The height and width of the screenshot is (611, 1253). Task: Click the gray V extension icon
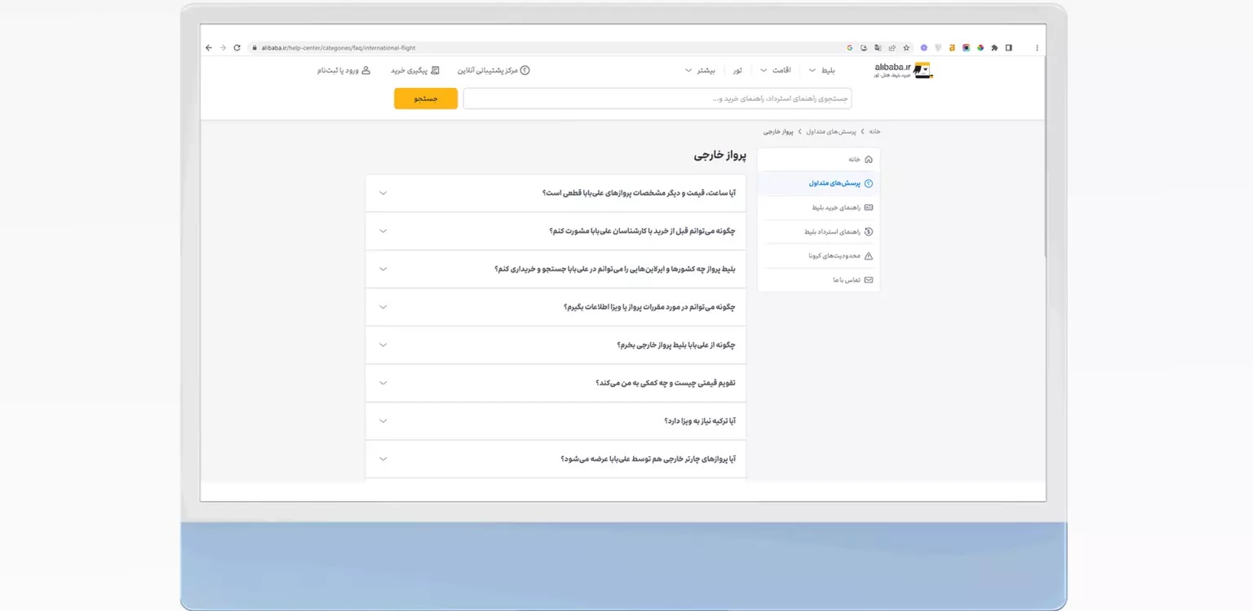938,48
